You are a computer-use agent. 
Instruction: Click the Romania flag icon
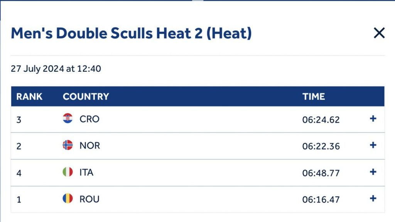point(68,198)
